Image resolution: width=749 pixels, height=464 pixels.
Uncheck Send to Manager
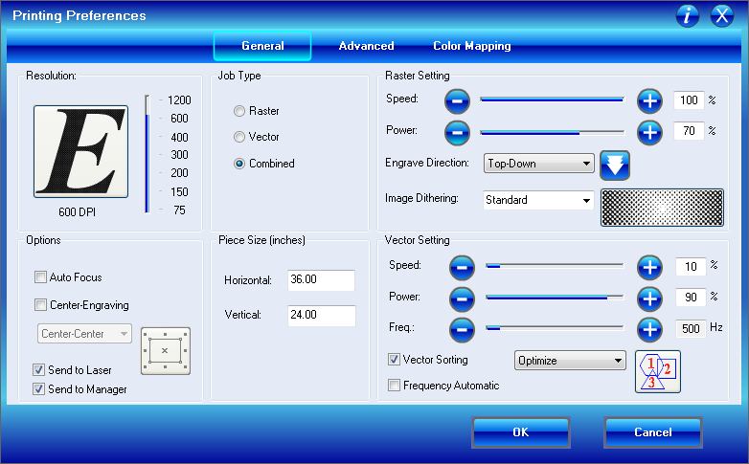pos(38,389)
